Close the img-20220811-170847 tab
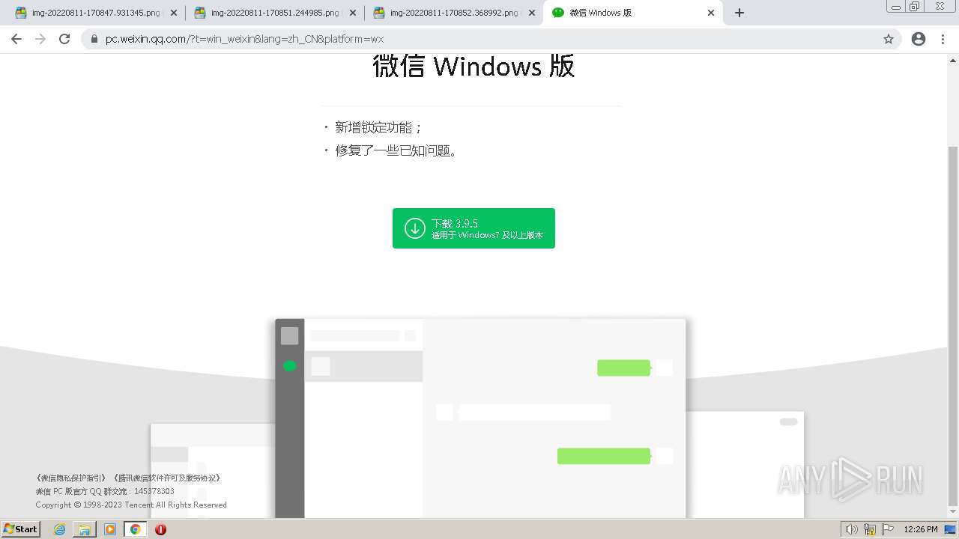Screen dimensions: 959x539 (174, 13)
